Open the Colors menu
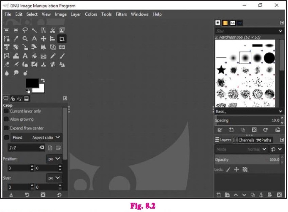The height and width of the screenshot is (212, 288). pos(91,14)
